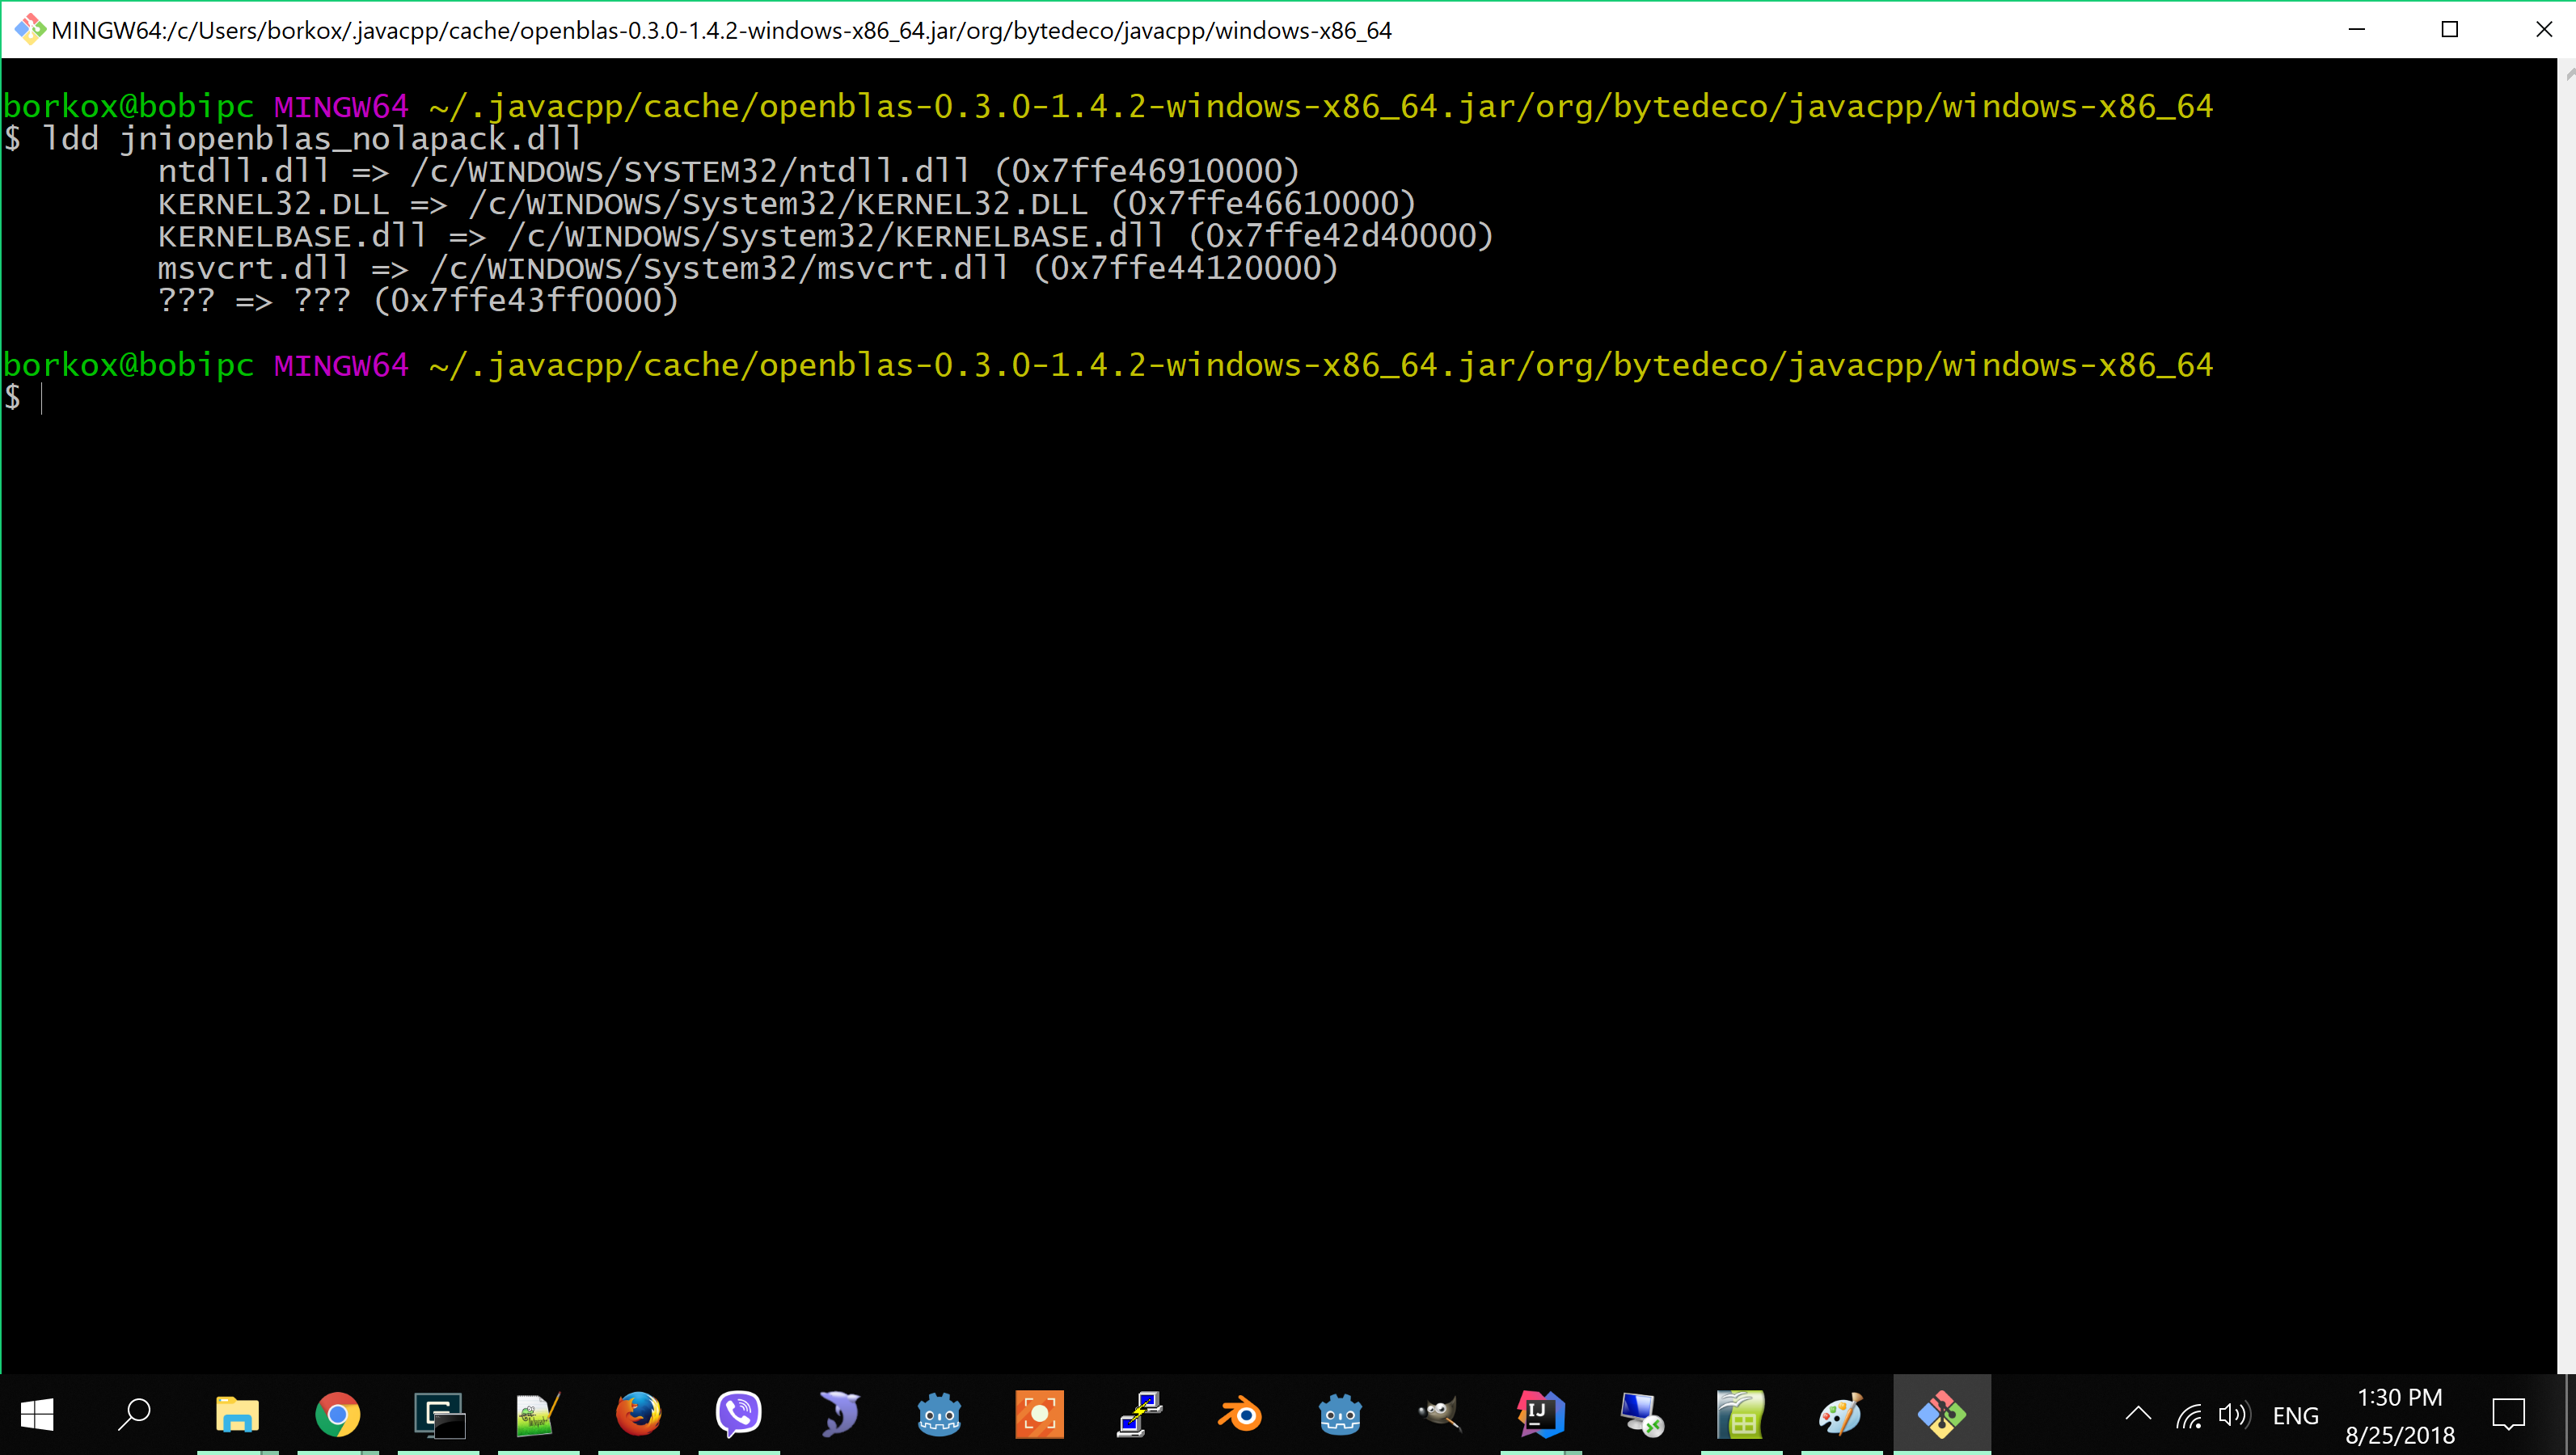Minimize the MINGW64 terminal window
2576x1455 pixels.
[2357, 29]
